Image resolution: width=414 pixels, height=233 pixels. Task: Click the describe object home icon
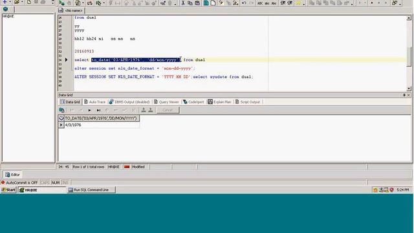coord(78,3)
